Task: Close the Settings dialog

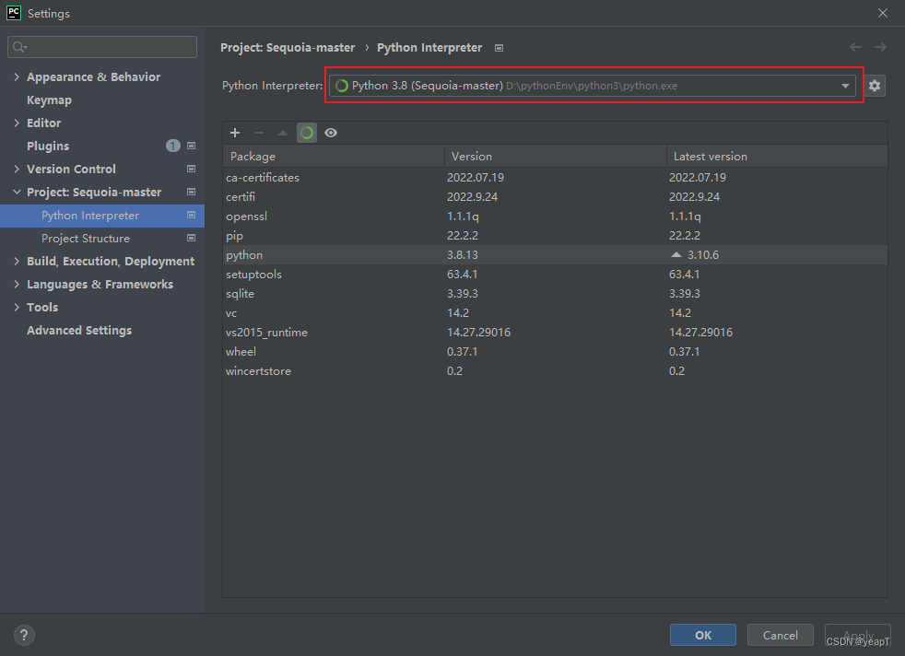Action: click(883, 13)
